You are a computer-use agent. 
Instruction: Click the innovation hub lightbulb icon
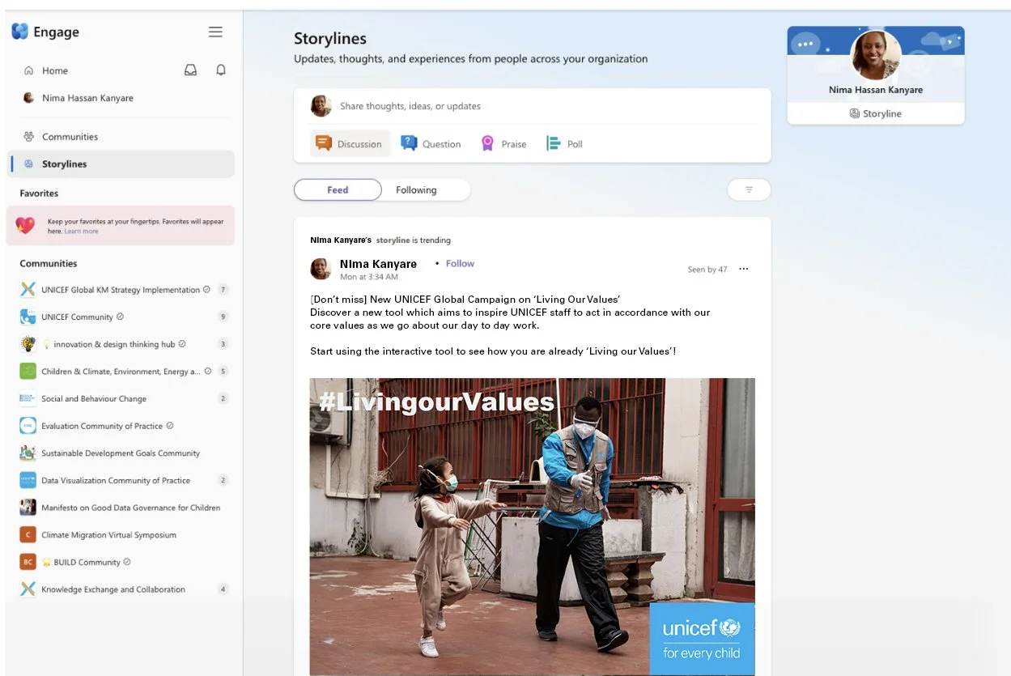click(28, 344)
